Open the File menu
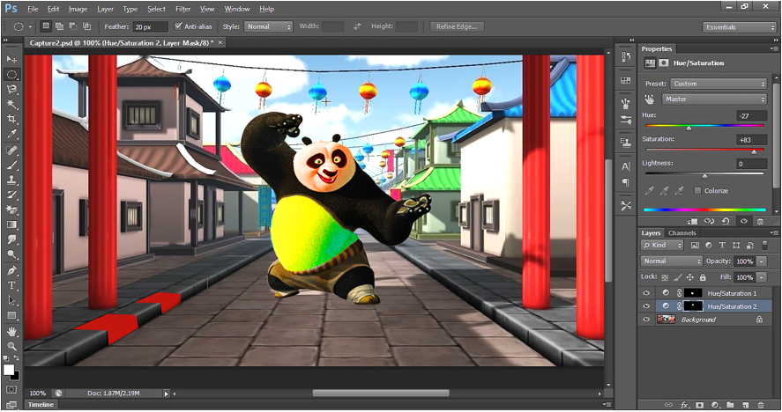 (33, 9)
